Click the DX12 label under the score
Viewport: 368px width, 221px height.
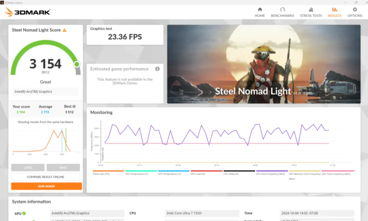[45, 72]
